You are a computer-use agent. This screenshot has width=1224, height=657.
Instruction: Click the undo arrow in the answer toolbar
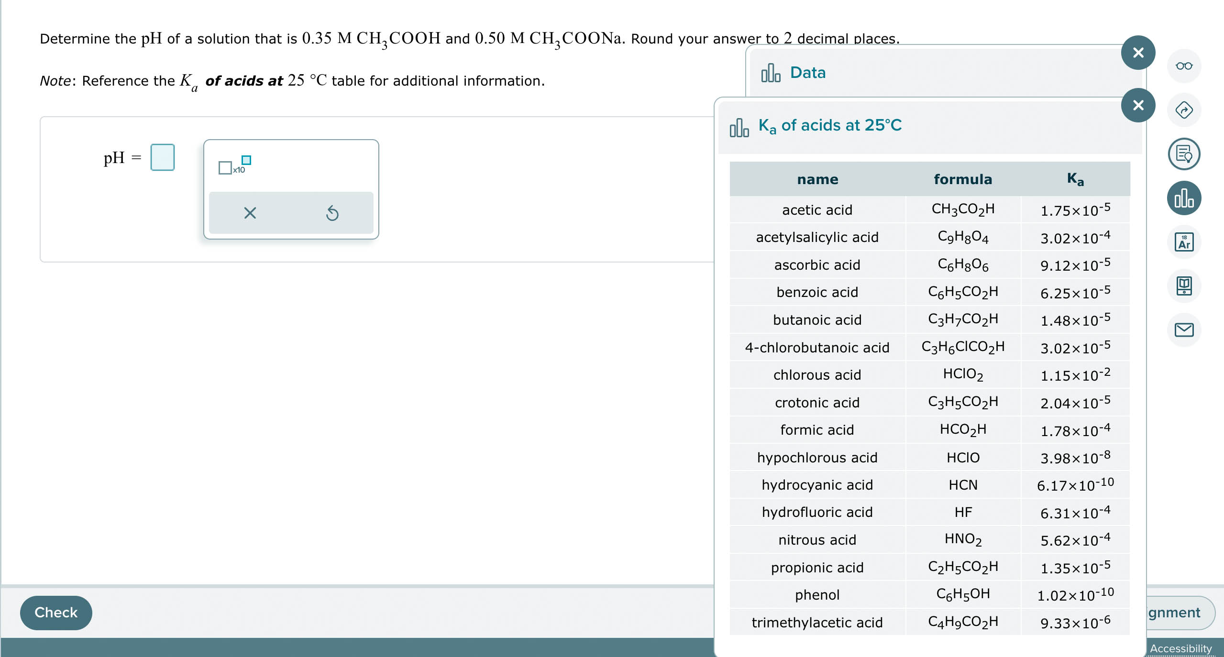[x=331, y=213]
